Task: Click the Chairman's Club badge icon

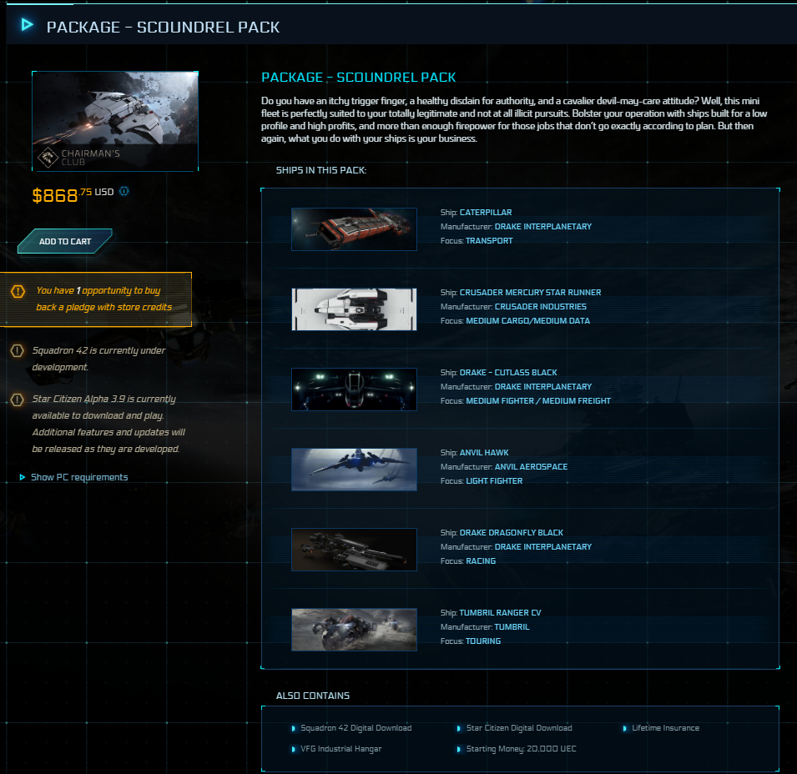Action: [x=48, y=156]
